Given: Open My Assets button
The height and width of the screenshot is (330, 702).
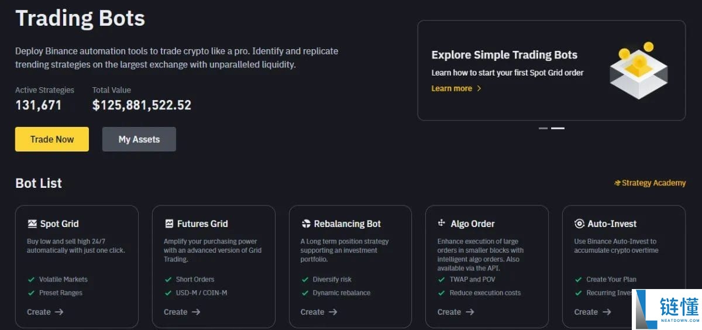Looking at the screenshot, I should pos(139,139).
